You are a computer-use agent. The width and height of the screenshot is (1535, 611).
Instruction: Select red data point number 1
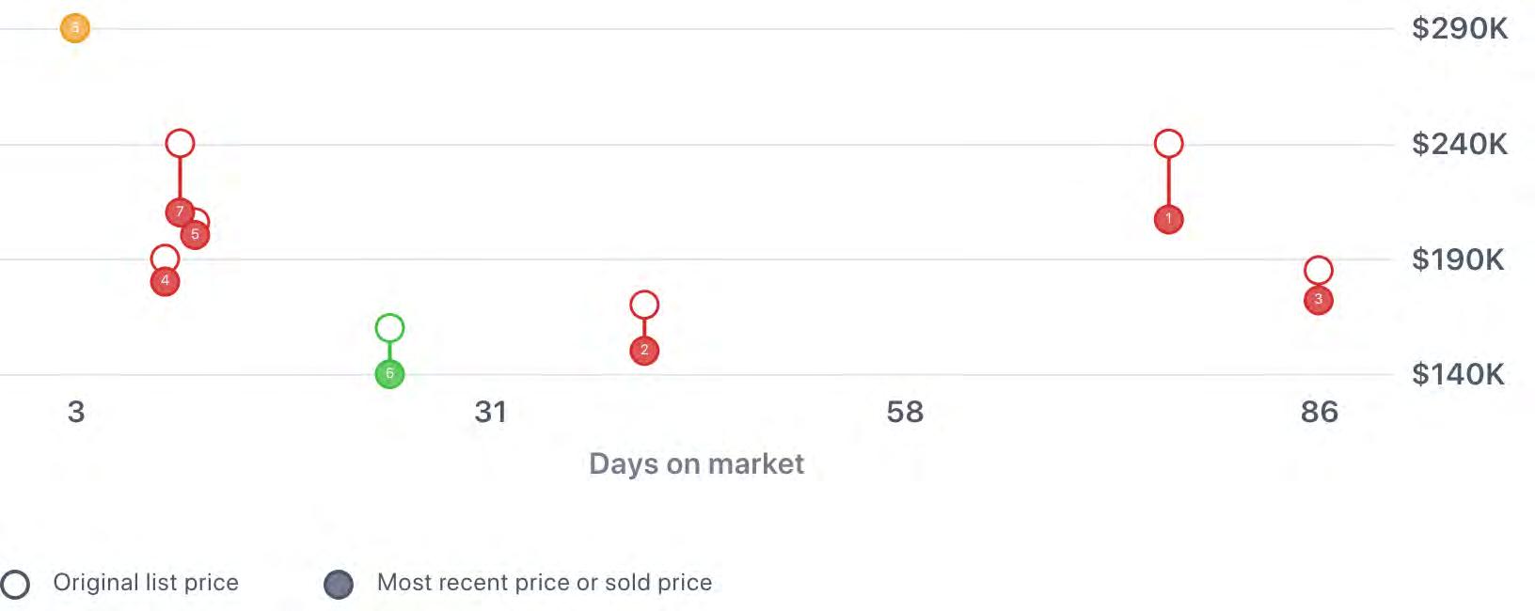(x=1168, y=219)
